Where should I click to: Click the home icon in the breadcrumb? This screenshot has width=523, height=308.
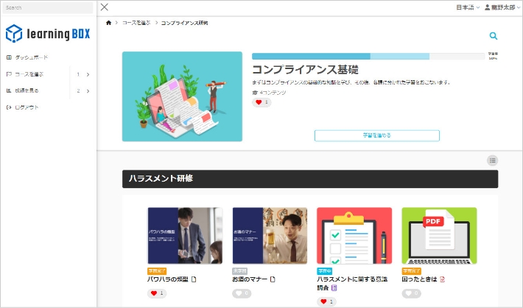coord(109,24)
